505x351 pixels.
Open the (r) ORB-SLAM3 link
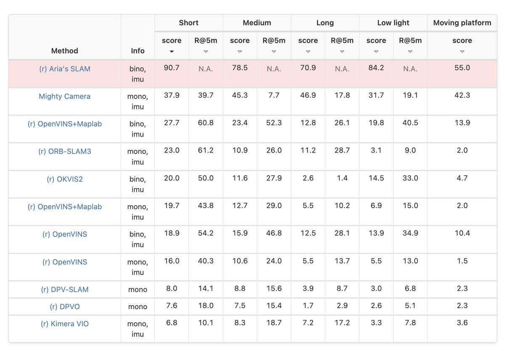tap(64, 151)
